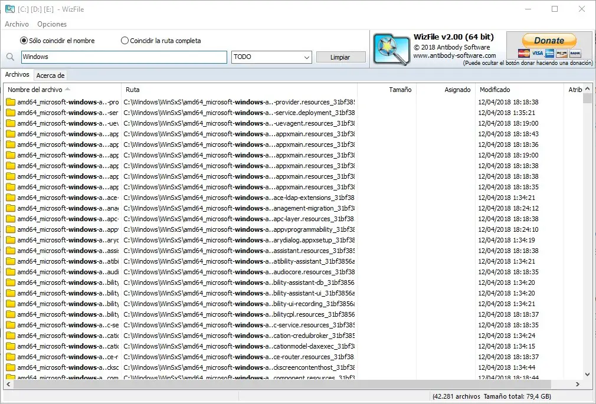The image size is (596, 404).
Task: Click folder icon of the bilitycpl.resources row
Action: (x=11, y=315)
